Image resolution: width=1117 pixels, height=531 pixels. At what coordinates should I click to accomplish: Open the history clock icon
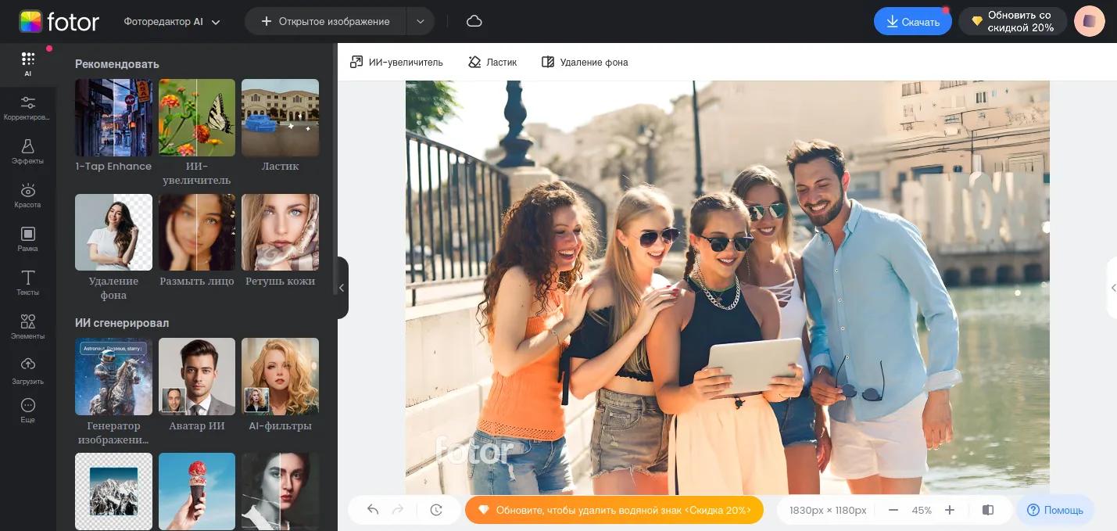[x=436, y=510]
